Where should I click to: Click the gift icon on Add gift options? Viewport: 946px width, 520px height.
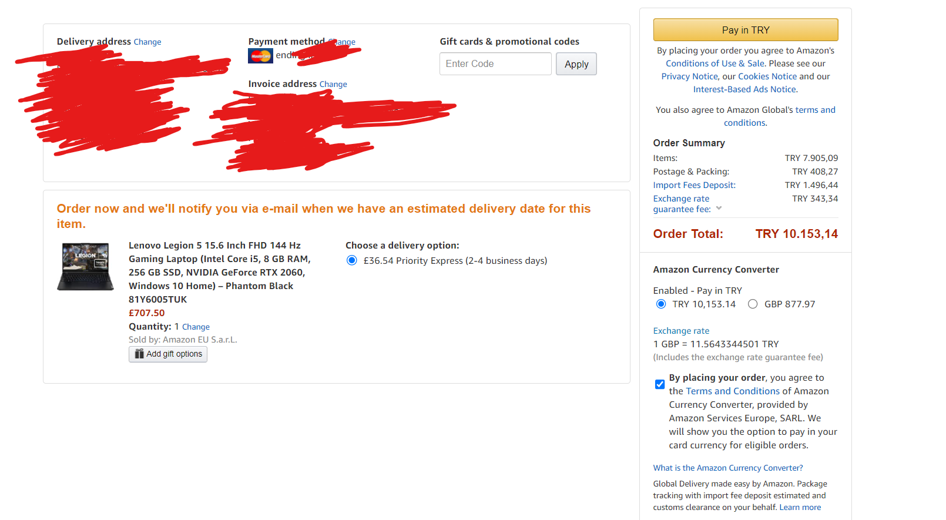[139, 354]
